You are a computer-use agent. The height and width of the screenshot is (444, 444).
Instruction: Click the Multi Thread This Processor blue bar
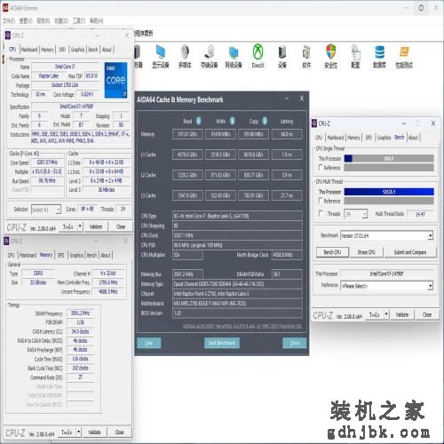[x=389, y=192]
